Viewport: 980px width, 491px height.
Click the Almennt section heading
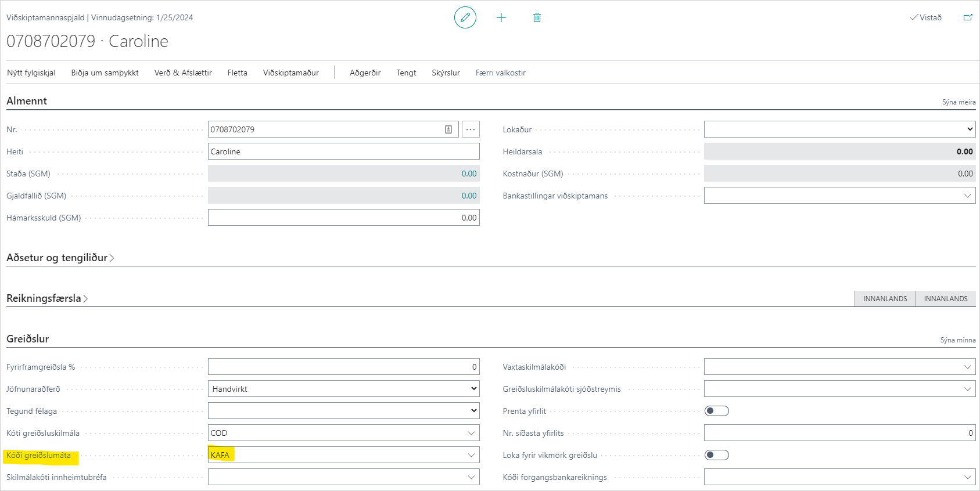coord(27,101)
